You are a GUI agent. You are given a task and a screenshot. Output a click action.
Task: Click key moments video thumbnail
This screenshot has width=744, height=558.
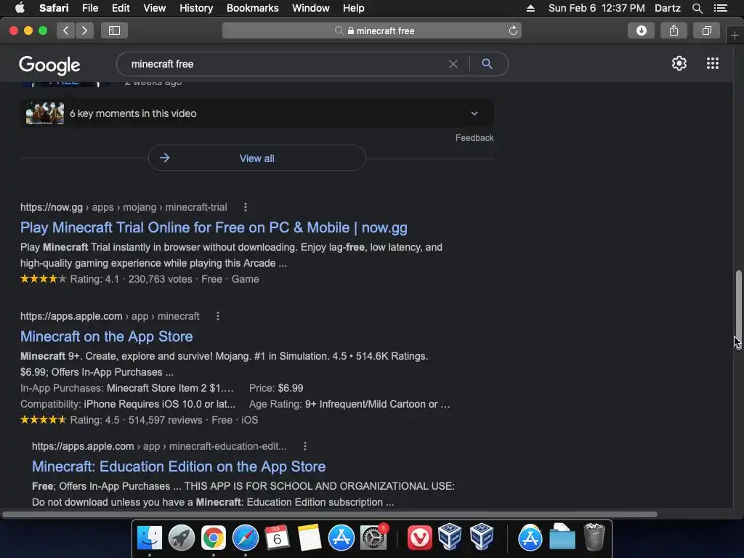tap(44, 113)
